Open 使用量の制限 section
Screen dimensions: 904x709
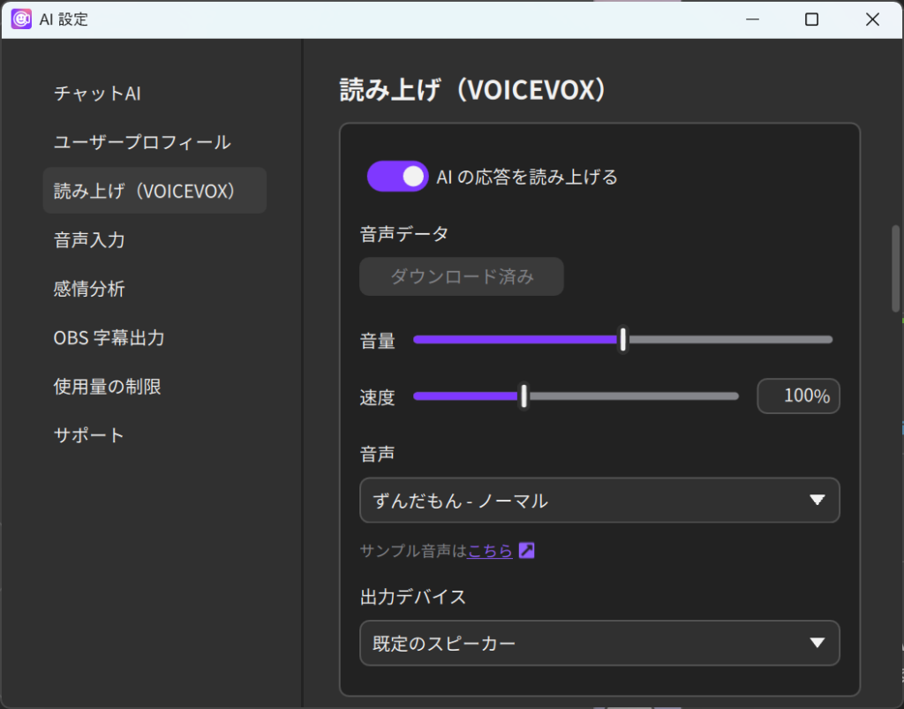coord(107,387)
